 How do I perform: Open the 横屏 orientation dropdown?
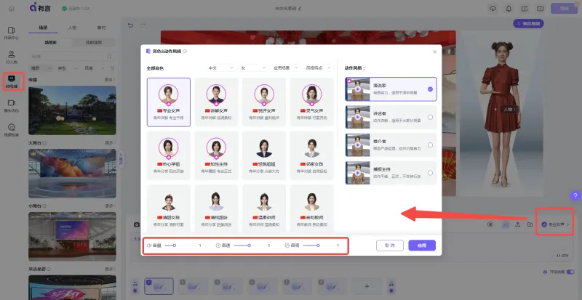41,68
